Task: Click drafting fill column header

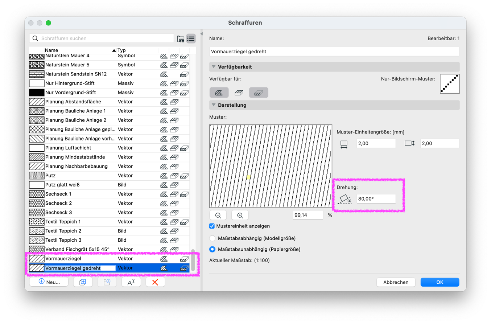Action: click(x=164, y=50)
